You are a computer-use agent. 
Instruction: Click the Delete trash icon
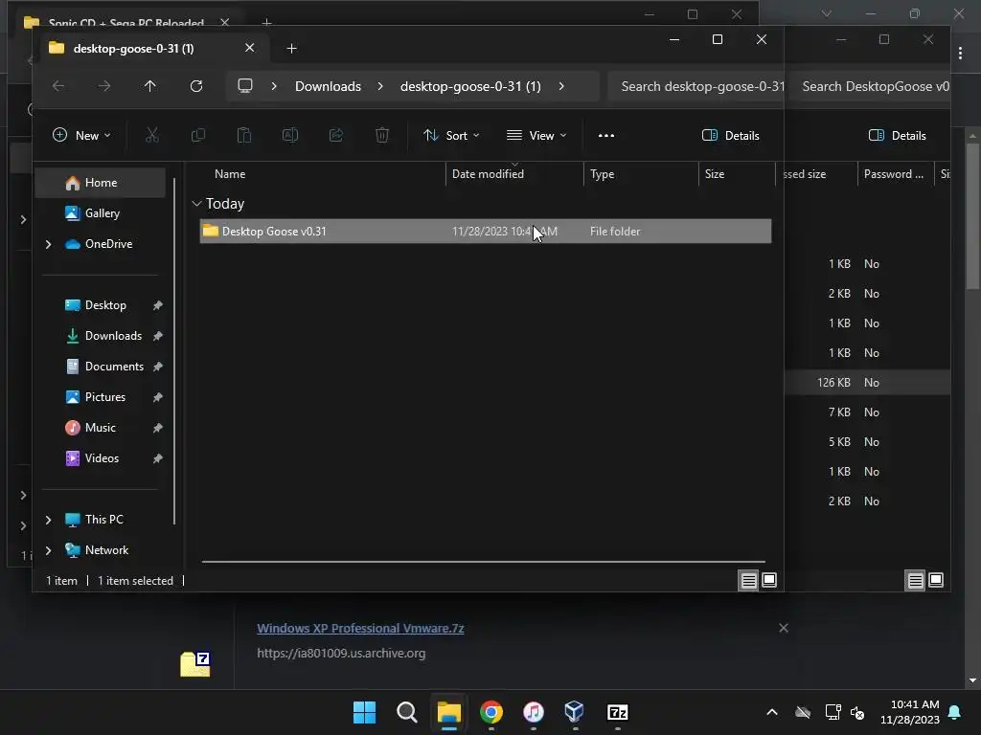point(382,135)
